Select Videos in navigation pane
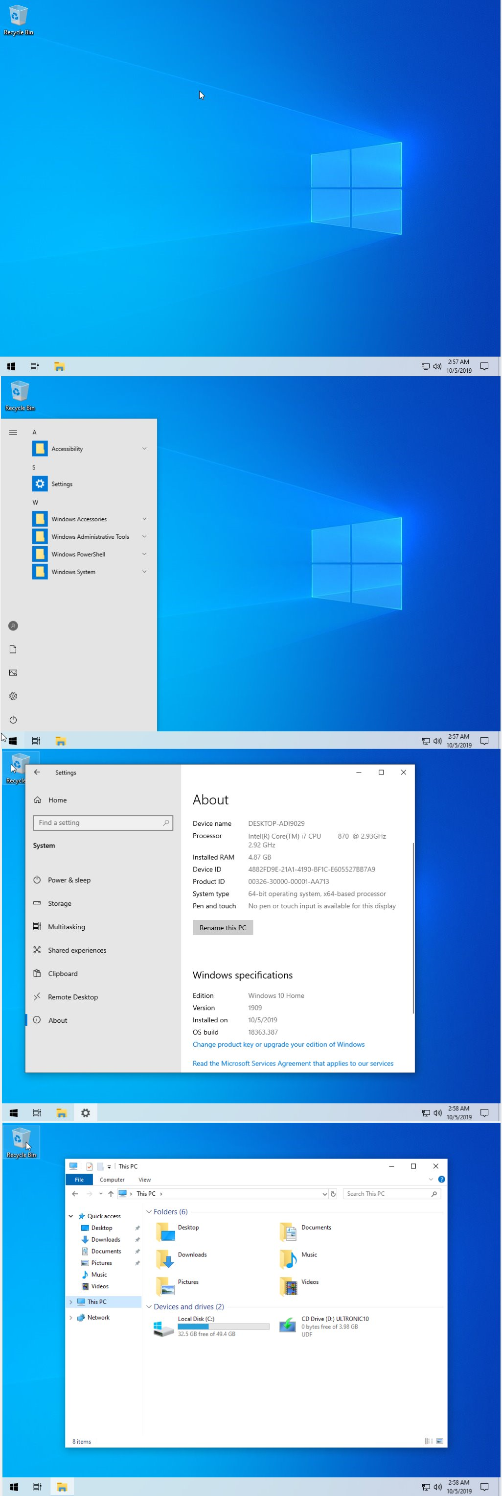 (x=99, y=1286)
